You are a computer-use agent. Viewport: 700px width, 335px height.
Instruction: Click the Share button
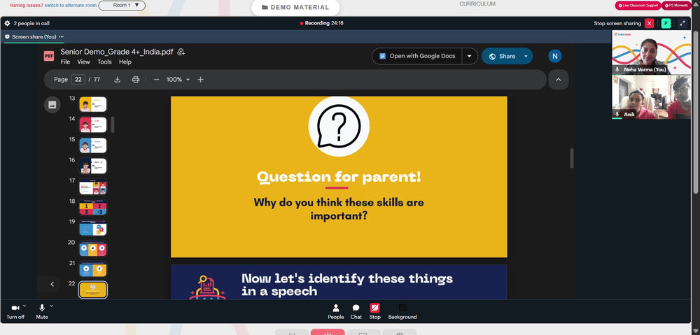pyautogui.click(x=502, y=56)
